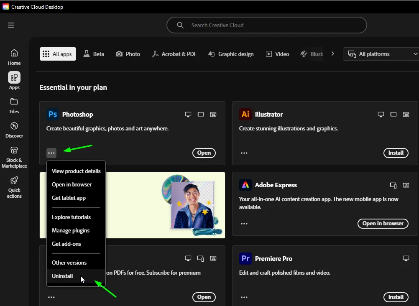Click Acrobat card mobile platform icon
This screenshot has height=306, width=419.
(201, 258)
